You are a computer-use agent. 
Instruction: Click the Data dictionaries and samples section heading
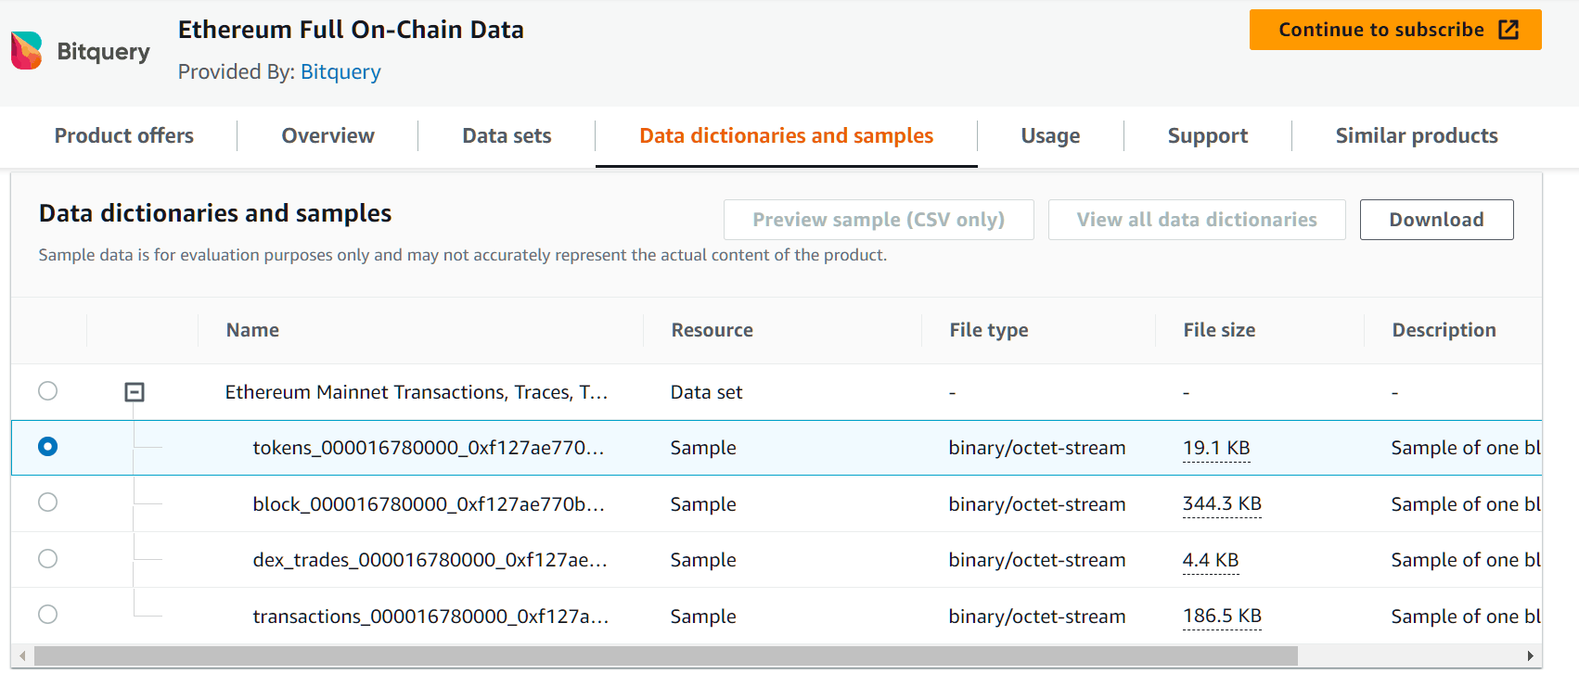pos(215,213)
